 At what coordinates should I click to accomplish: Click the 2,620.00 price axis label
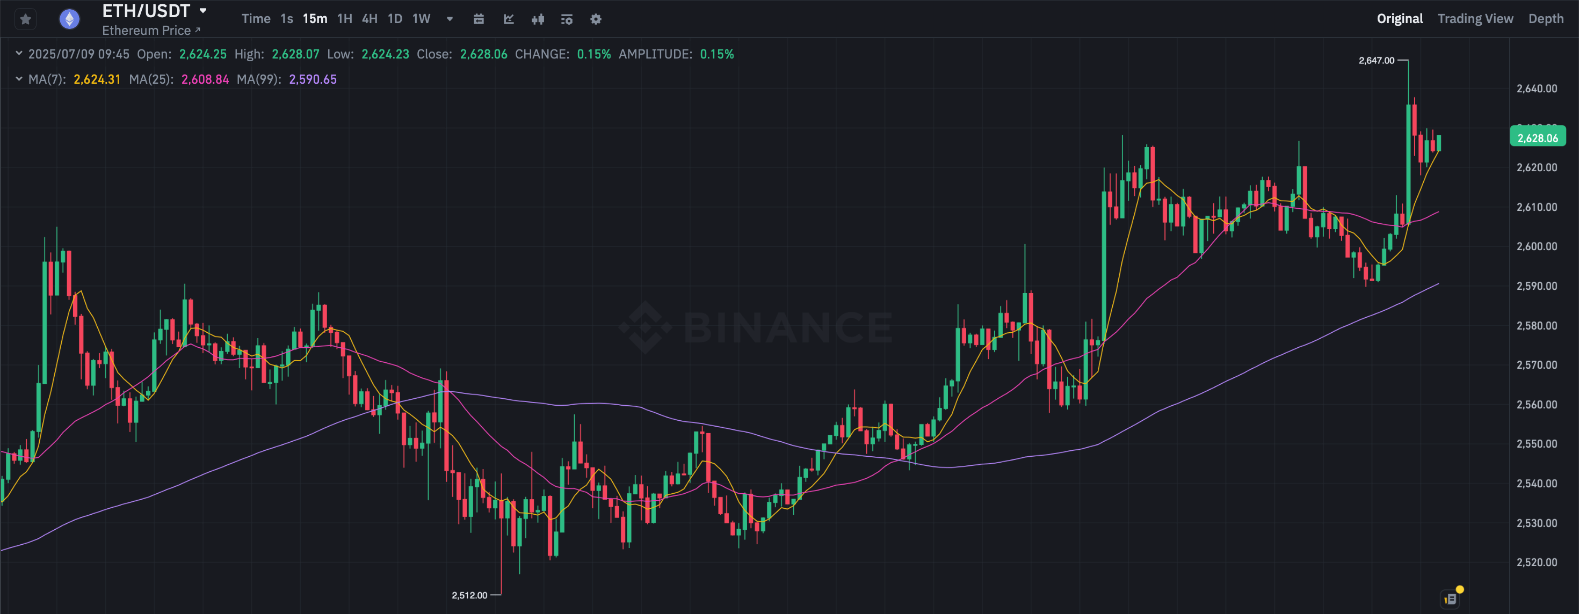click(1536, 167)
